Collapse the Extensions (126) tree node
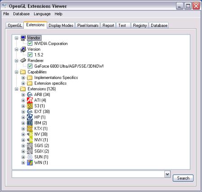Screen dimensions: 202x192 coord(17,89)
